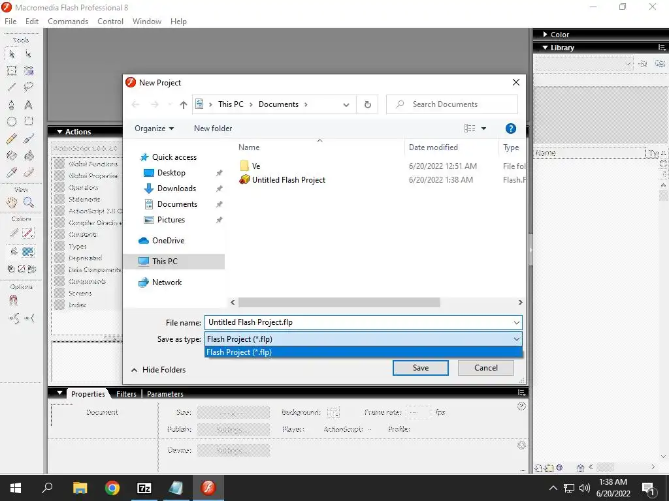Select the Brush tool
The image size is (669, 501).
(x=29, y=138)
